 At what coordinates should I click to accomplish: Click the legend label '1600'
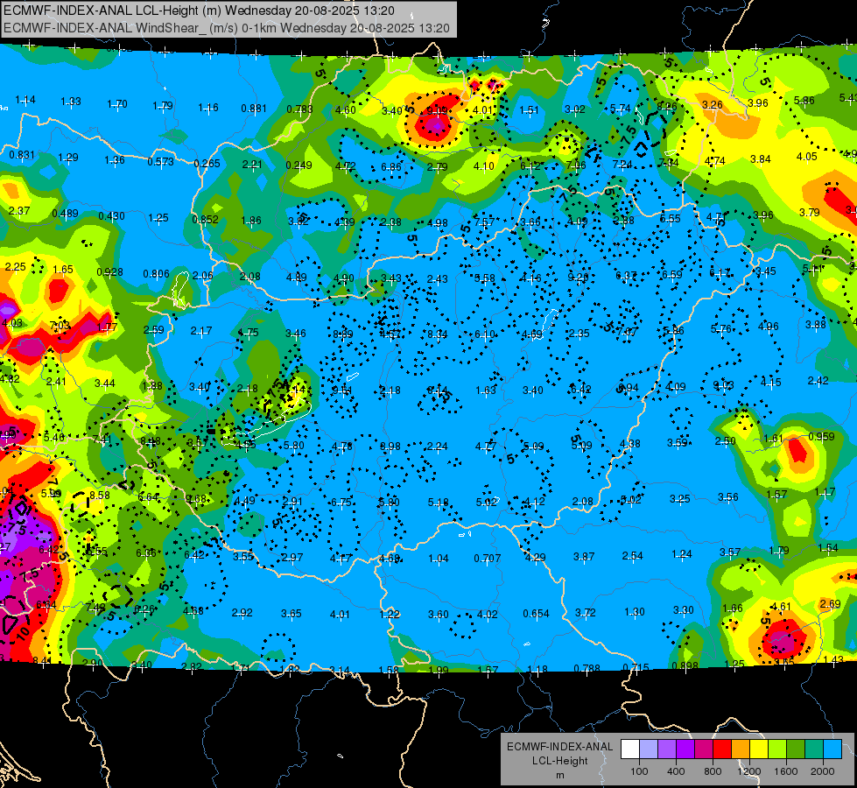(x=785, y=771)
